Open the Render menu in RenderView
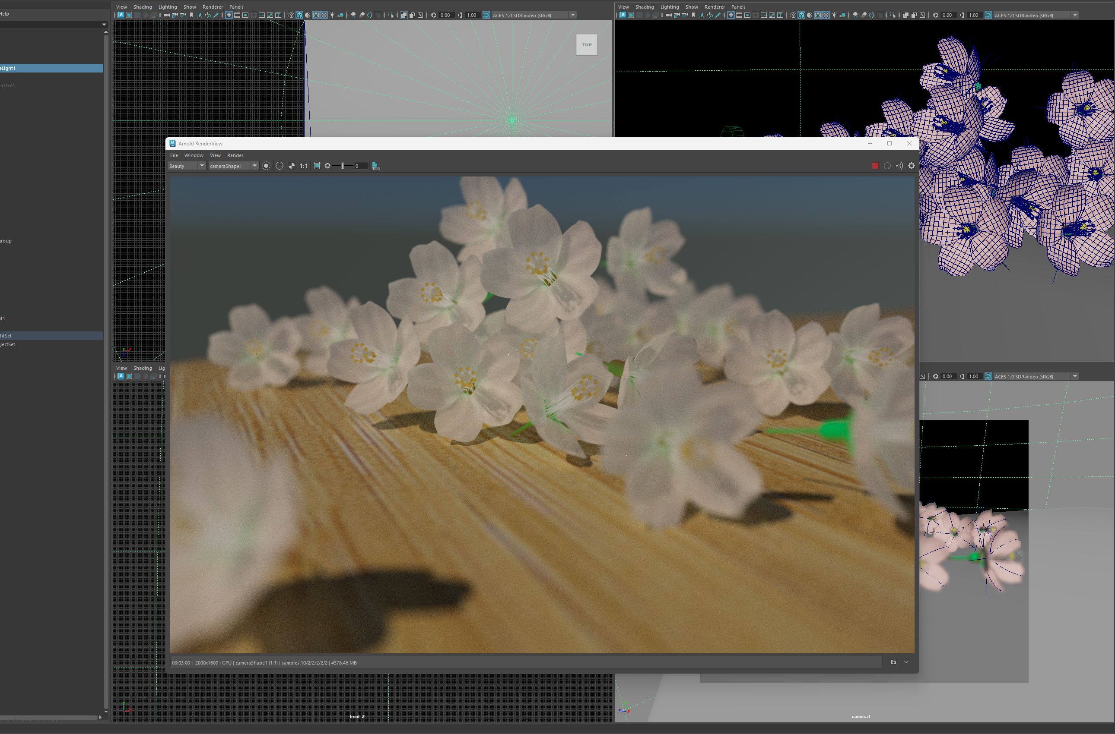Screen dimensions: 1115x734 pyautogui.click(x=235, y=155)
